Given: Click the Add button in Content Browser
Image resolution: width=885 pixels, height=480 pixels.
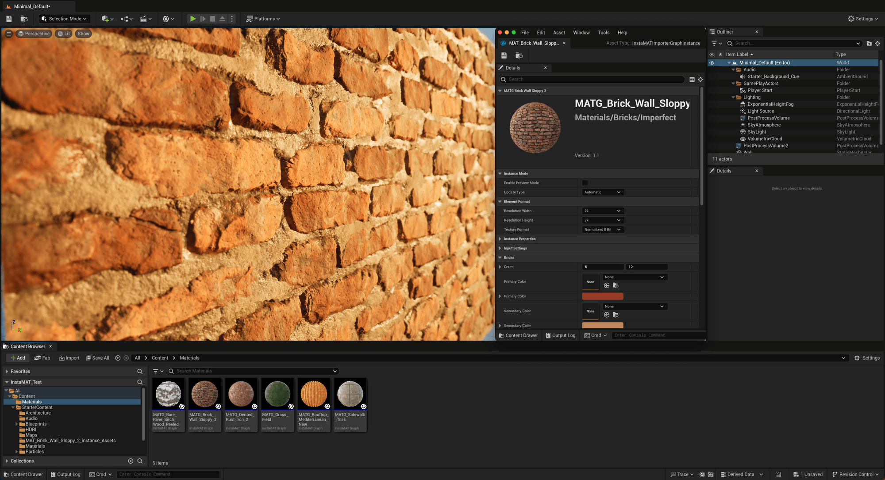Looking at the screenshot, I should point(18,358).
